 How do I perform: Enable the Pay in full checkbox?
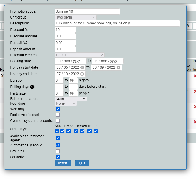[x=58, y=151]
